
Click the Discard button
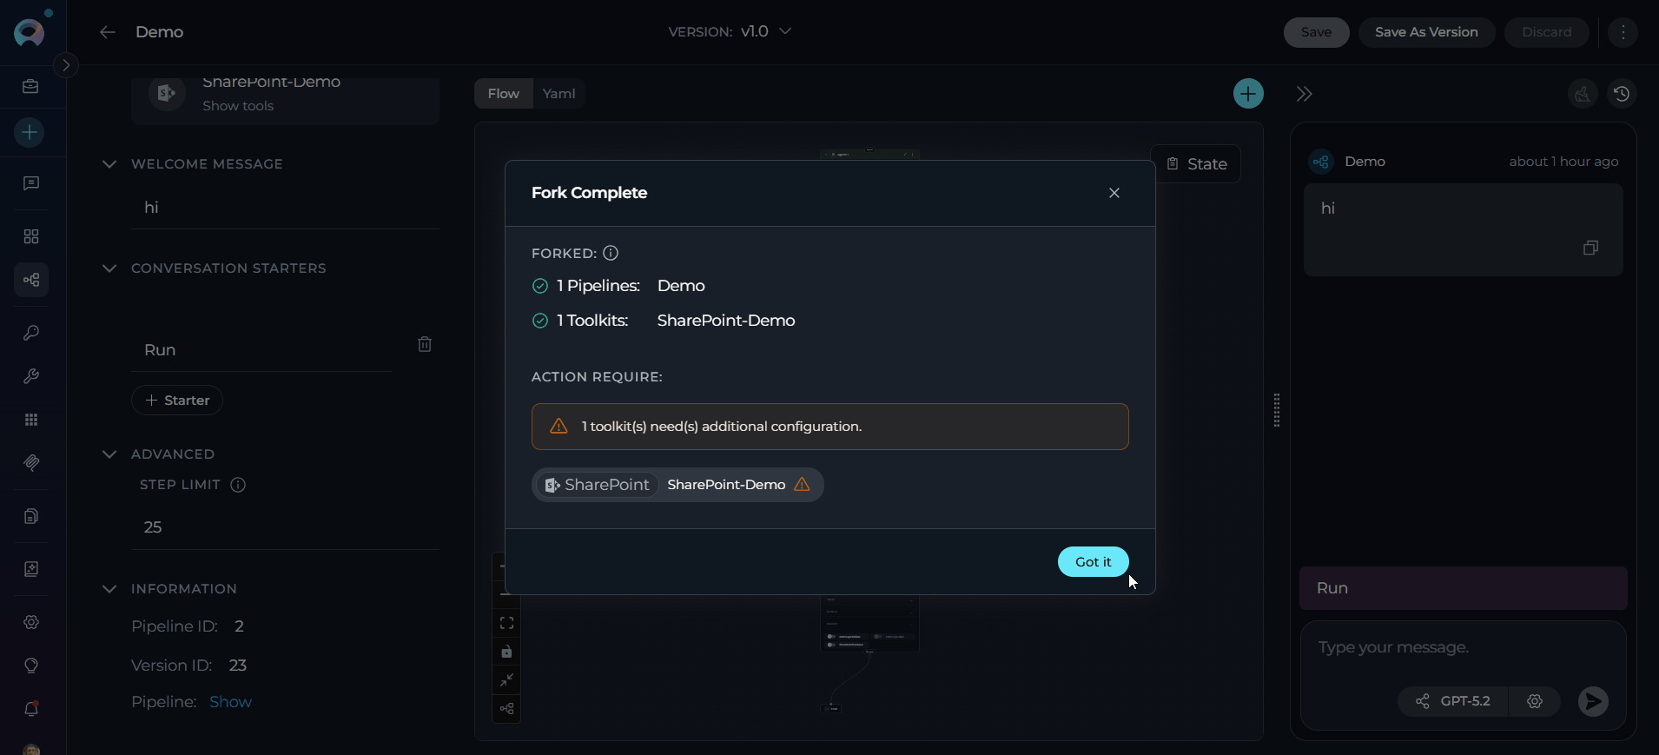click(x=1546, y=32)
